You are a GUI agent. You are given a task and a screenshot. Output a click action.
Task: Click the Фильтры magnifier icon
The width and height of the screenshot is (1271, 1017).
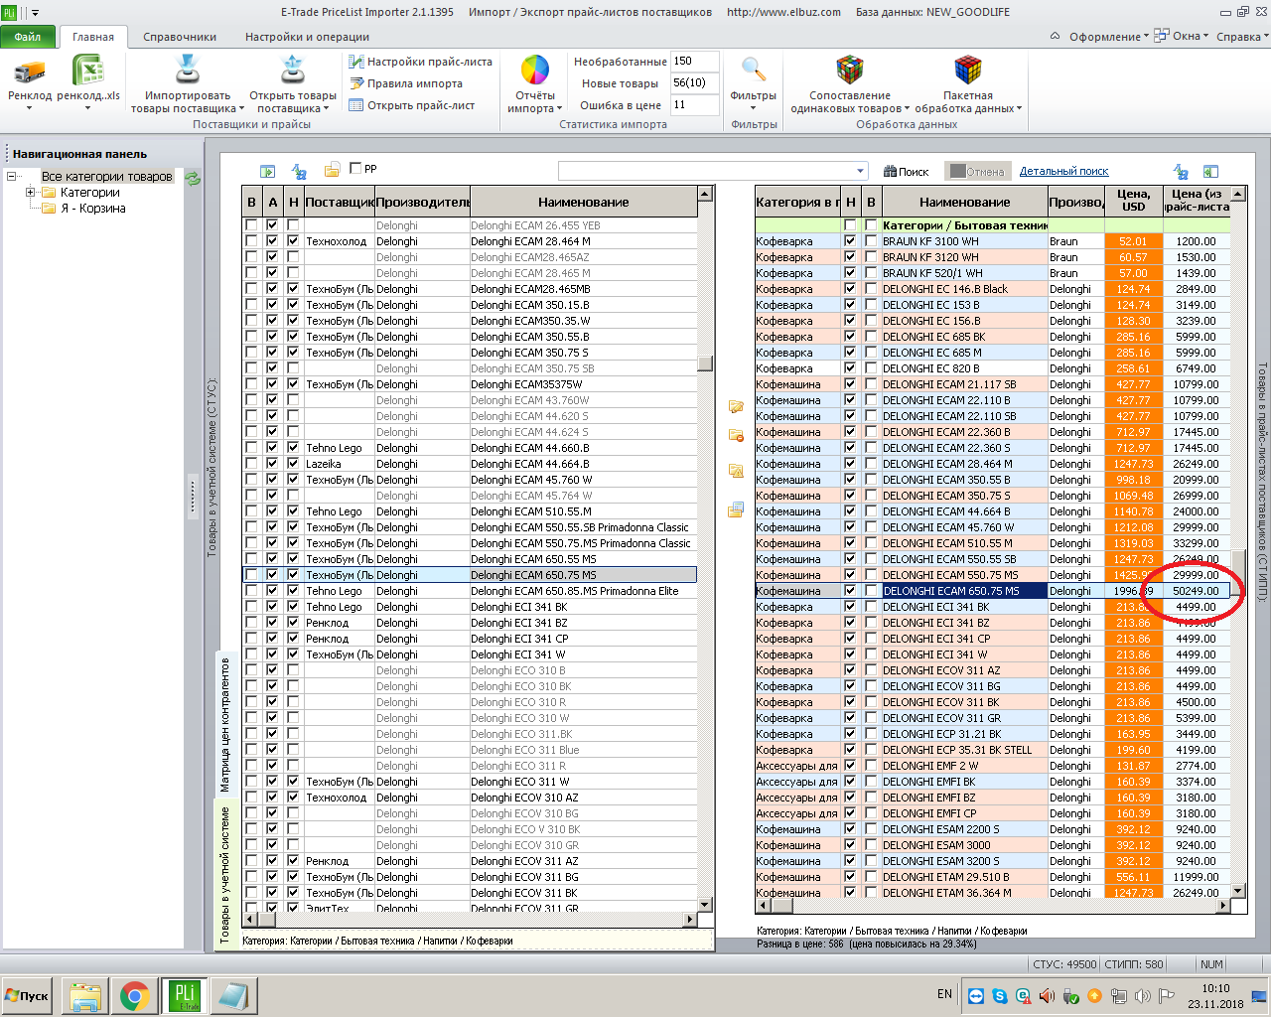754,71
